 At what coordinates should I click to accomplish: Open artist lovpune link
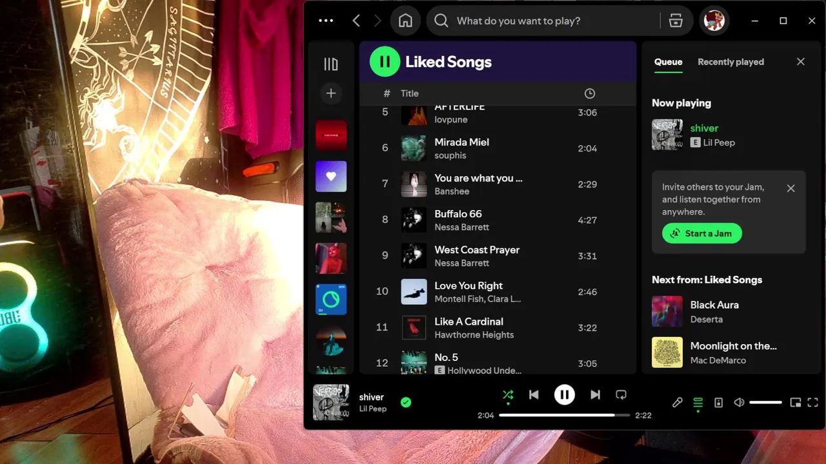click(x=451, y=119)
